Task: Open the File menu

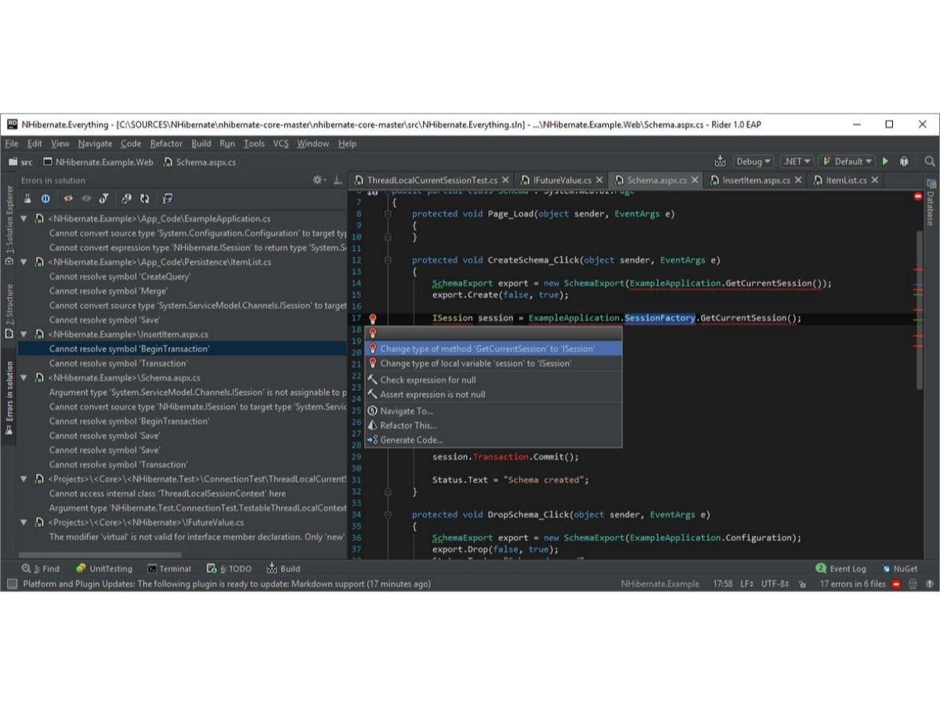Action: coord(11,143)
